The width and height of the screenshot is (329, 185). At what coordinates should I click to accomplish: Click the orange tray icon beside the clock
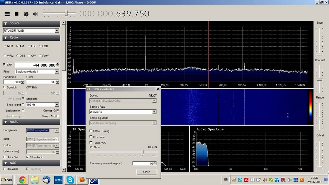[x=302, y=180]
